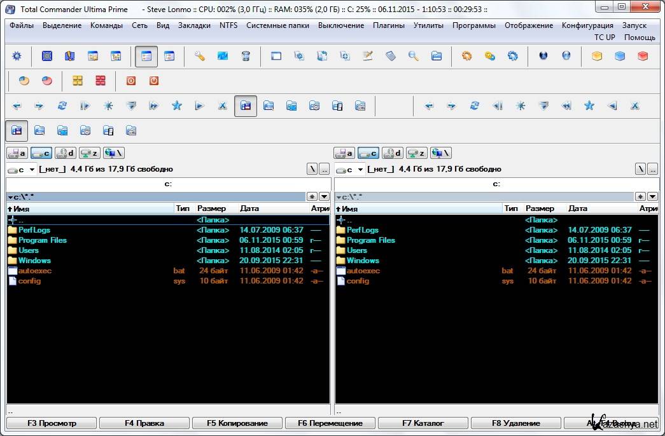Open the left panel drive selection dropdown
The image size is (665, 436).
tap(32, 170)
